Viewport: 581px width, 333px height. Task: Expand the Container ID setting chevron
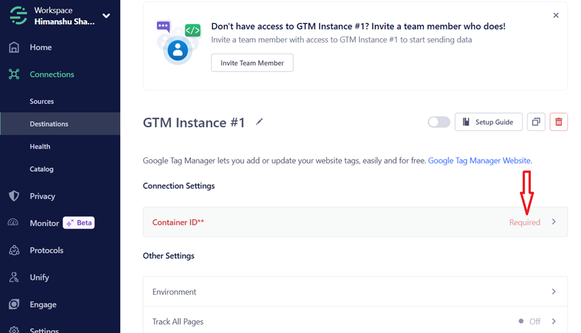point(554,221)
